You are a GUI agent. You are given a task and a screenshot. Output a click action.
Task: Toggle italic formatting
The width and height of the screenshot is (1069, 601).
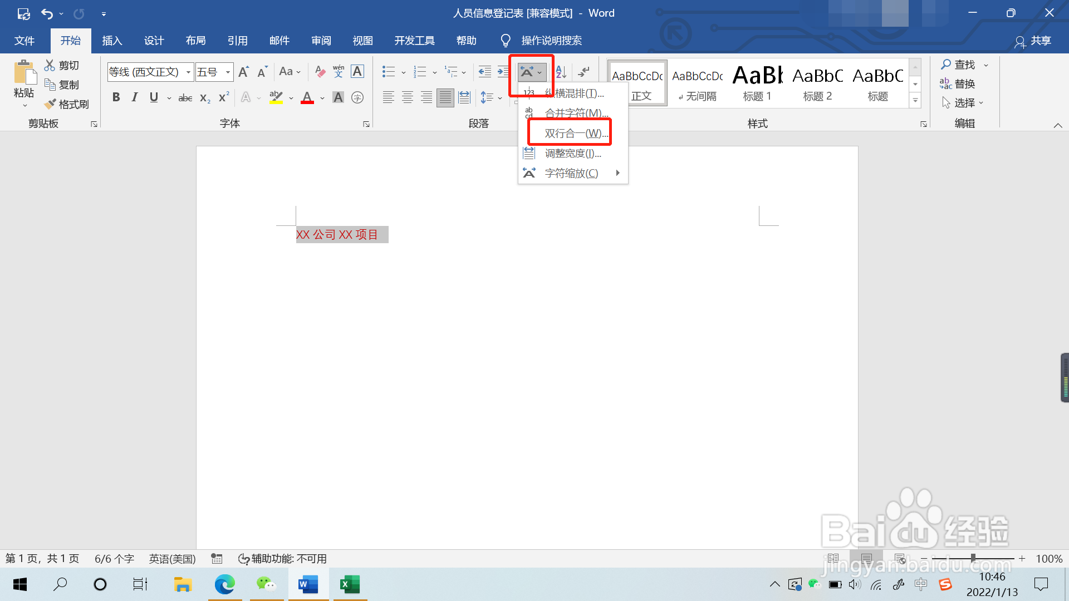[135, 97]
